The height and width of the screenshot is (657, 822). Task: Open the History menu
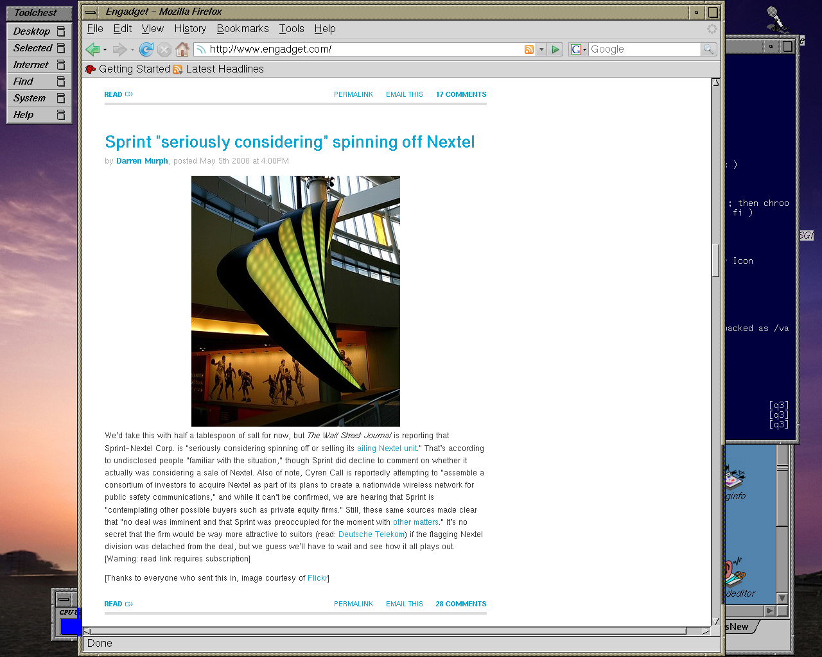[x=190, y=29]
